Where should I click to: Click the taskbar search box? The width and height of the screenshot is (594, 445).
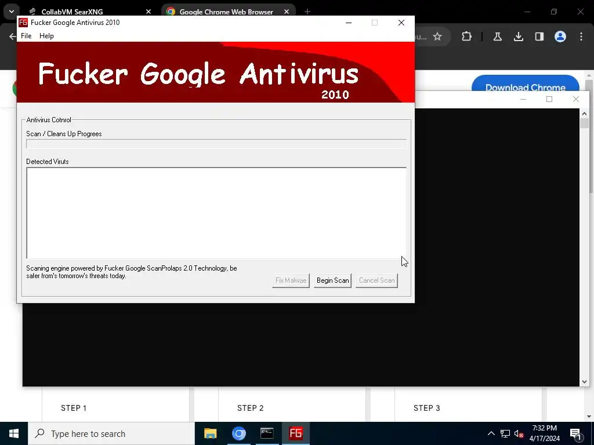111,433
